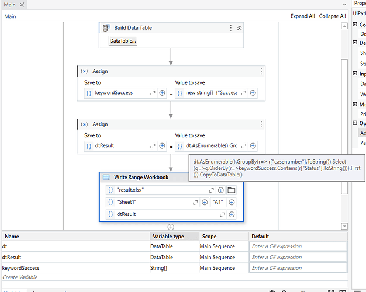The image size is (366, 292).
Task: Select the dt variable name
Action: coord(5,246)
